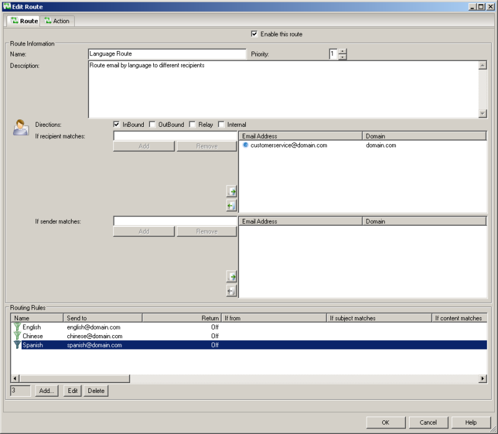Screen dimensions: 498x434
Task: Click the Chinese rule funnel icon
Action: [x=17, y=336]
